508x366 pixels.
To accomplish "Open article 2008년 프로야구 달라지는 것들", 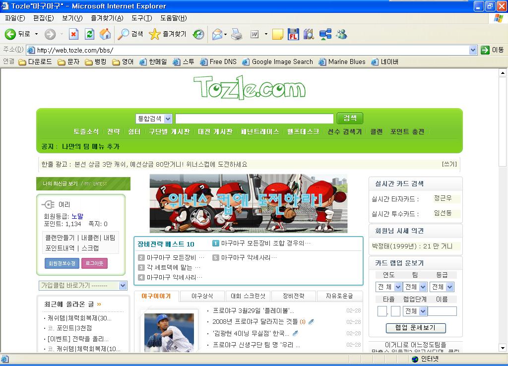I will click(255, 322).
